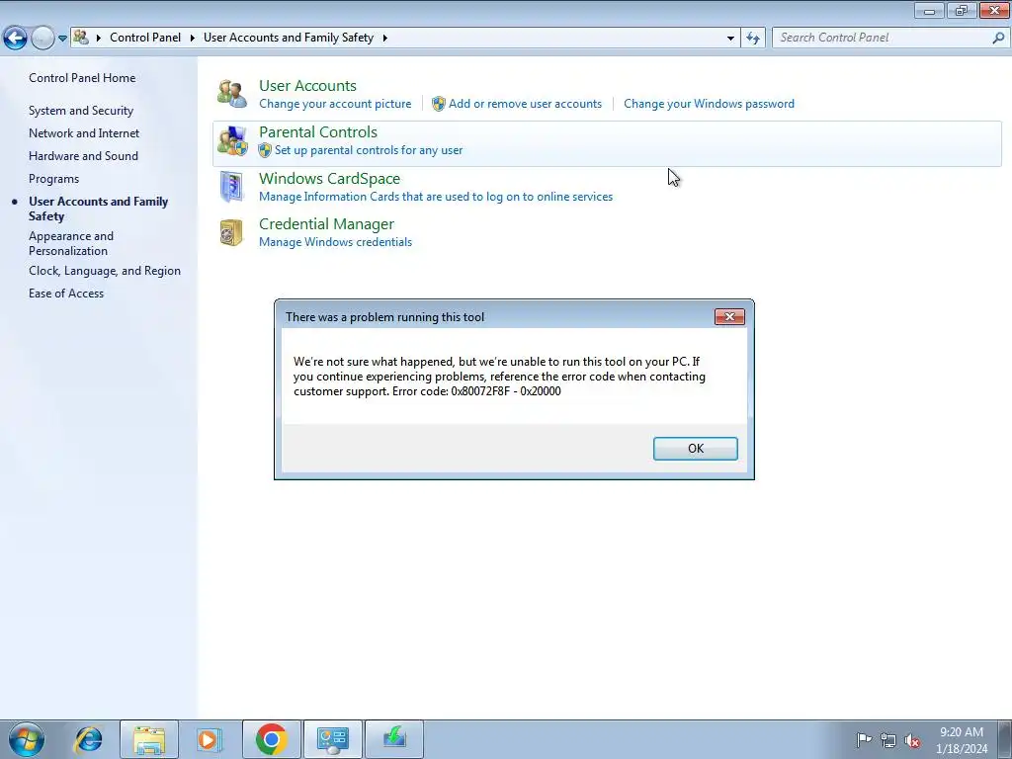Screen dimensions: 1012x759
Task: Click the Back navigation arrow button
Action: [16, 39]
